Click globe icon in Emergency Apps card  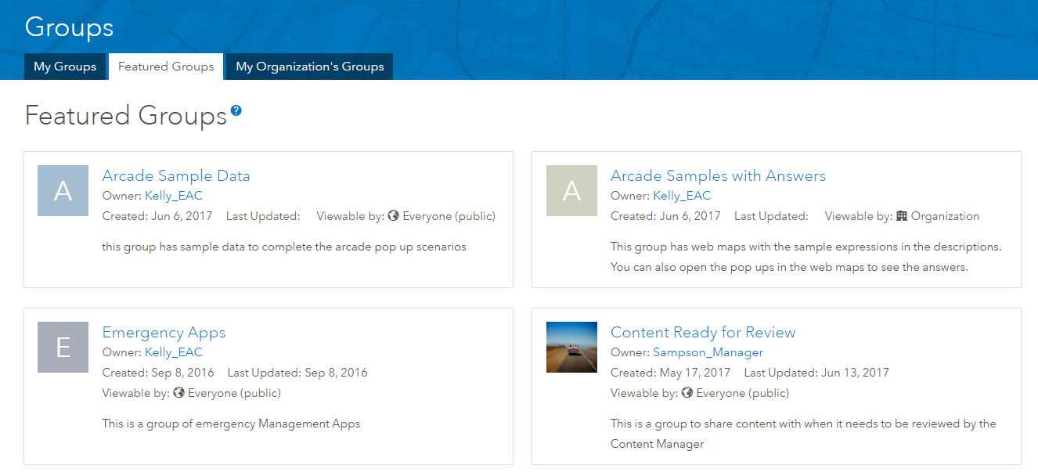(x=178, y=393)
